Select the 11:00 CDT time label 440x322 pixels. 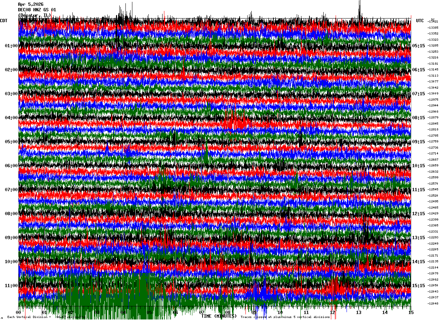pyautogui.click(x=11, y=286)
